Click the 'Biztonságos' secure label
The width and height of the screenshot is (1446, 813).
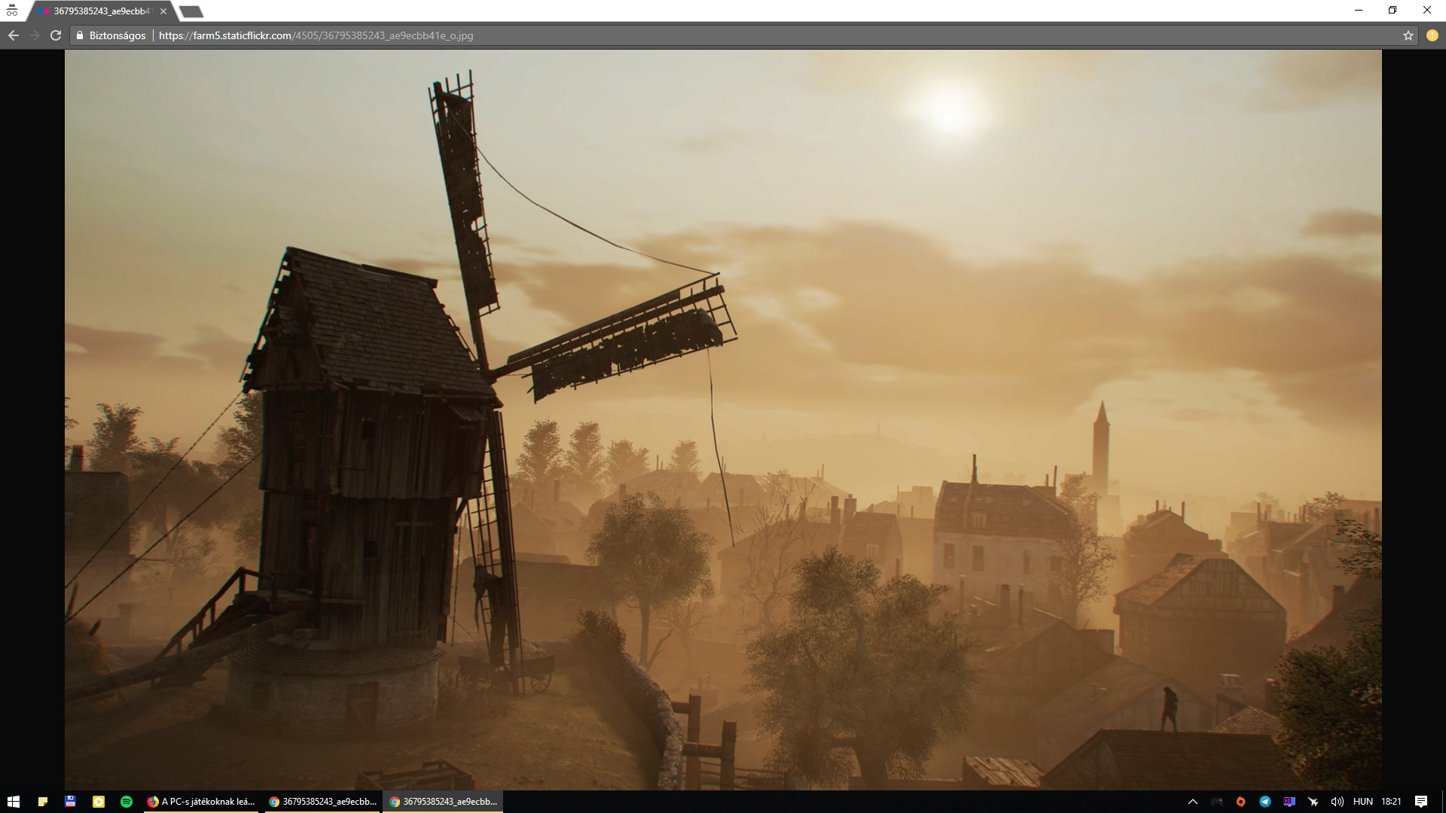click(x=117, y=35)
